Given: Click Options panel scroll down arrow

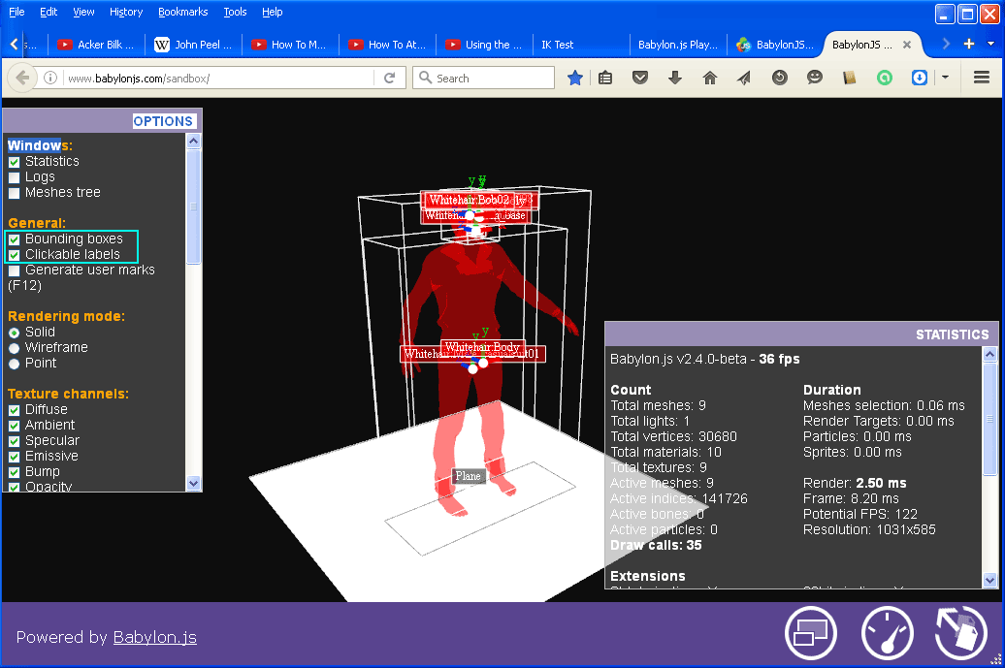Looking at the screenshot, I should click(194, 484).
